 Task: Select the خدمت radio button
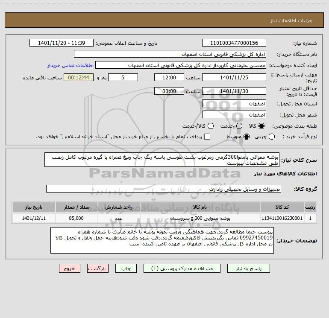point(239,126)
